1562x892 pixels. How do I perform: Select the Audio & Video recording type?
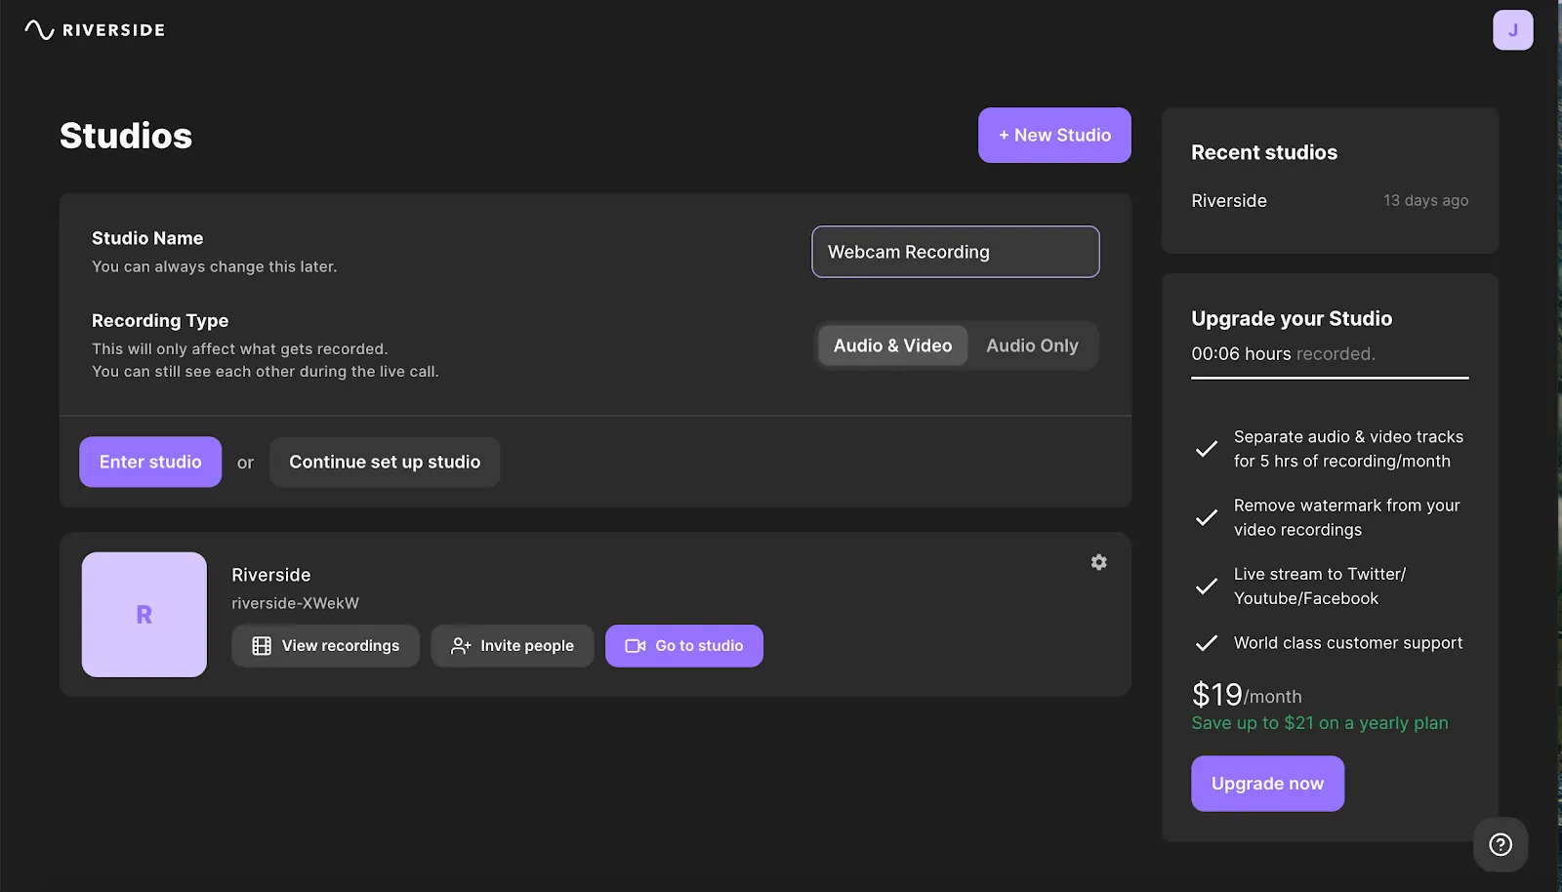(891, 345)
